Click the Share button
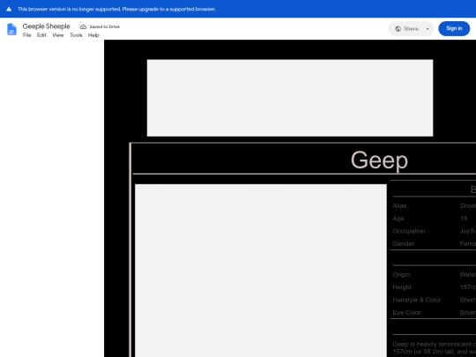 [405, 29]
